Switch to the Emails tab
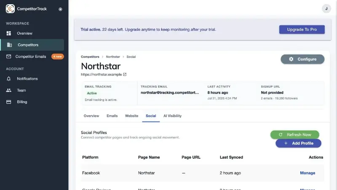This screenshot has height=190, width=337. click(x=112, y=116)
